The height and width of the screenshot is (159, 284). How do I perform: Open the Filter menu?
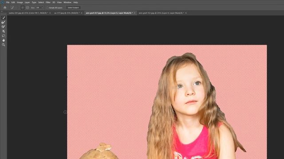click(x=48, y=2)
